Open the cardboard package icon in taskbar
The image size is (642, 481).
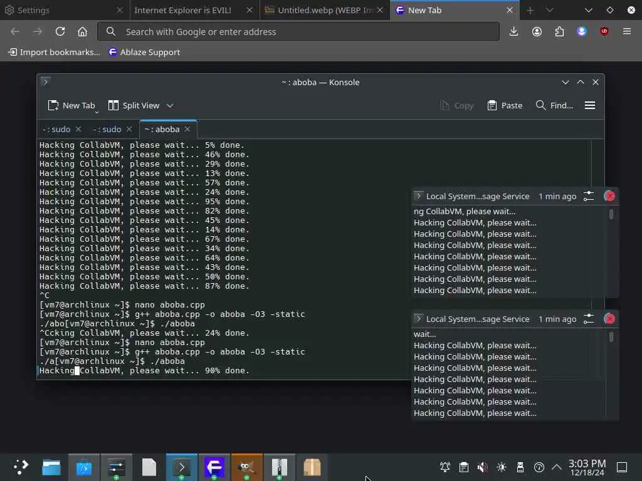tap(312, 467)
